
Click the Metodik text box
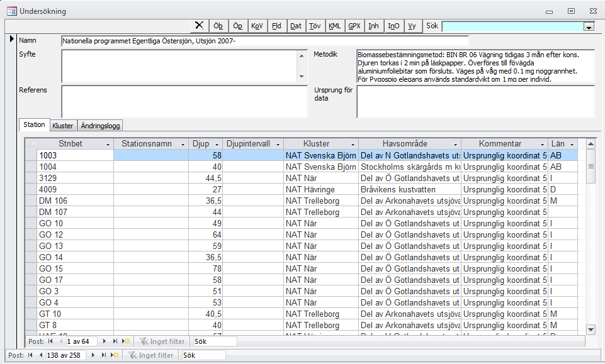tap(475, 66)
